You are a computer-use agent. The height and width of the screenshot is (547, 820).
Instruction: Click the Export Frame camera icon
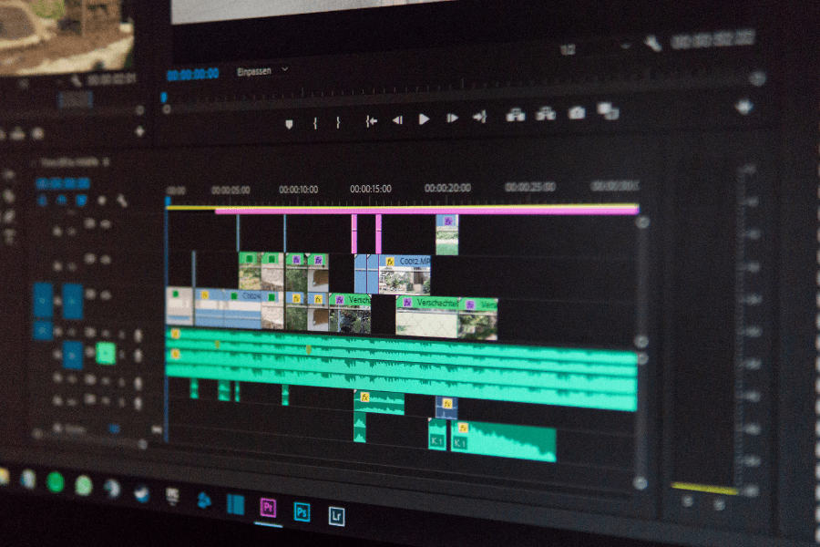[577, 113]
